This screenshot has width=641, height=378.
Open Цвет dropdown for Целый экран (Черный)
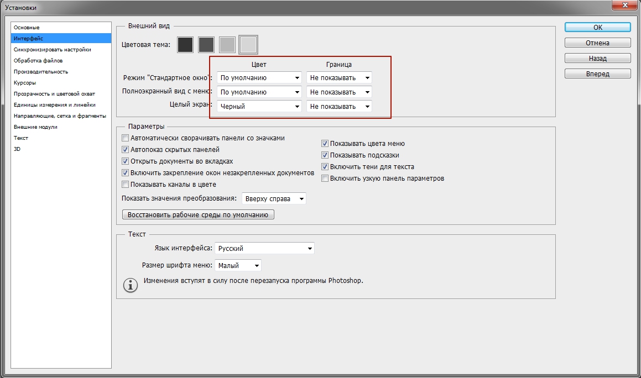pyautogui.click(x=259, y=106)
